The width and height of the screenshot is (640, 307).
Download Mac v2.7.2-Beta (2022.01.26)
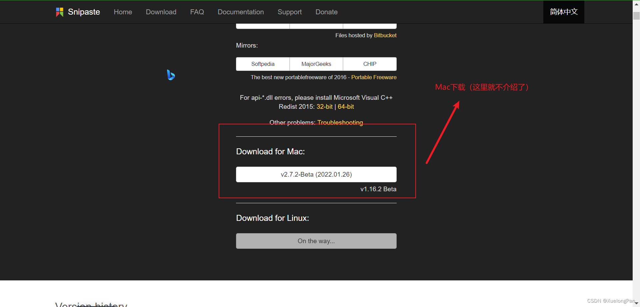[316, 174]
